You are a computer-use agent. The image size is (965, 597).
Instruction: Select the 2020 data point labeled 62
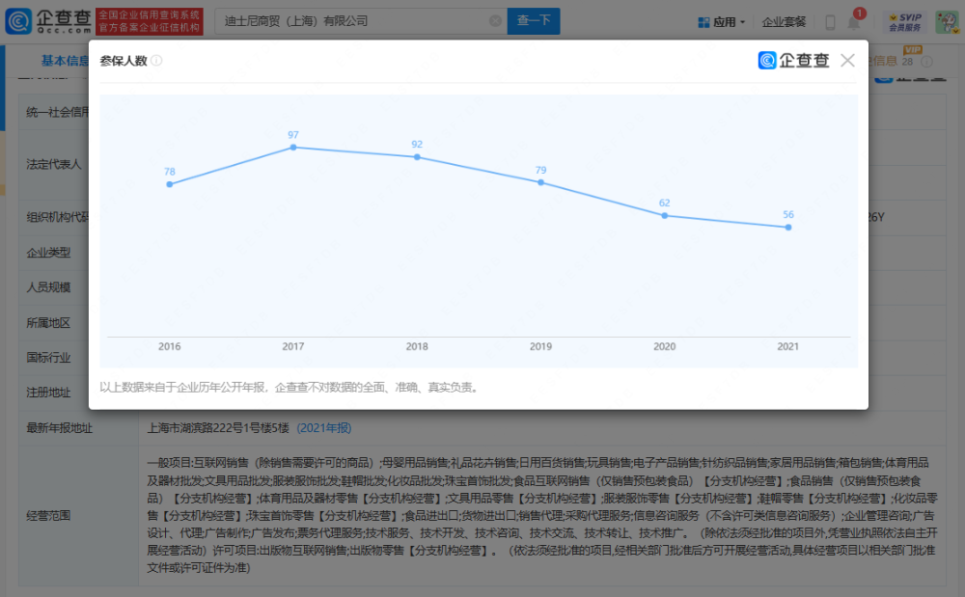tap(665, 215)
